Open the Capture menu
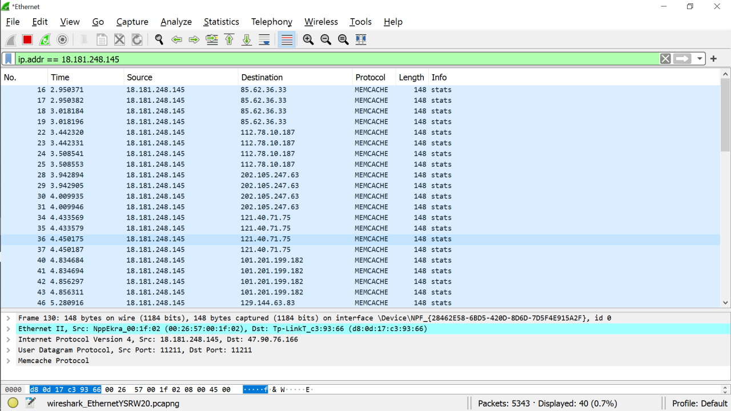Image resolution: width=731 pixels, height=411 pixels. tap(132, 22)
